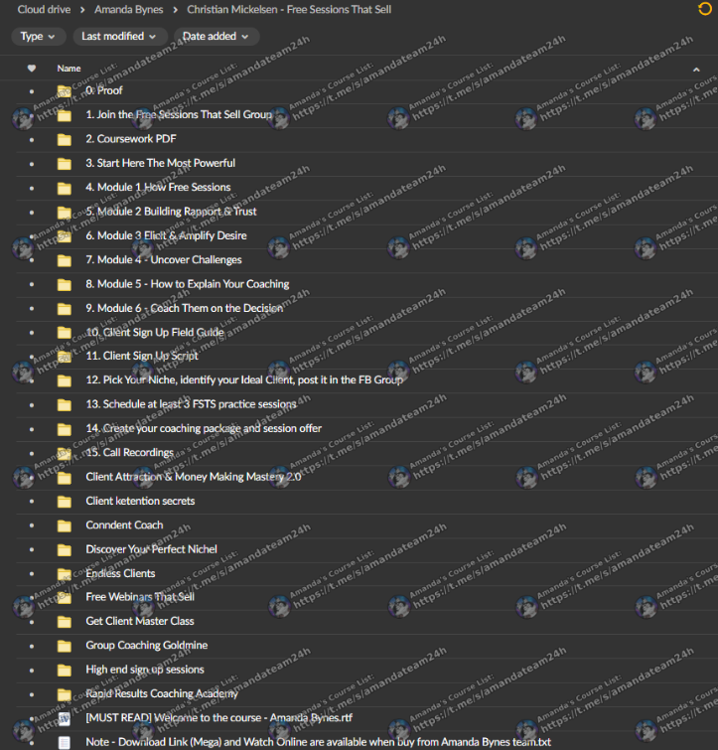Click folder icon of Module 1 How Free Sessions
The image size is (718, 750).
(x=65, y=188)
